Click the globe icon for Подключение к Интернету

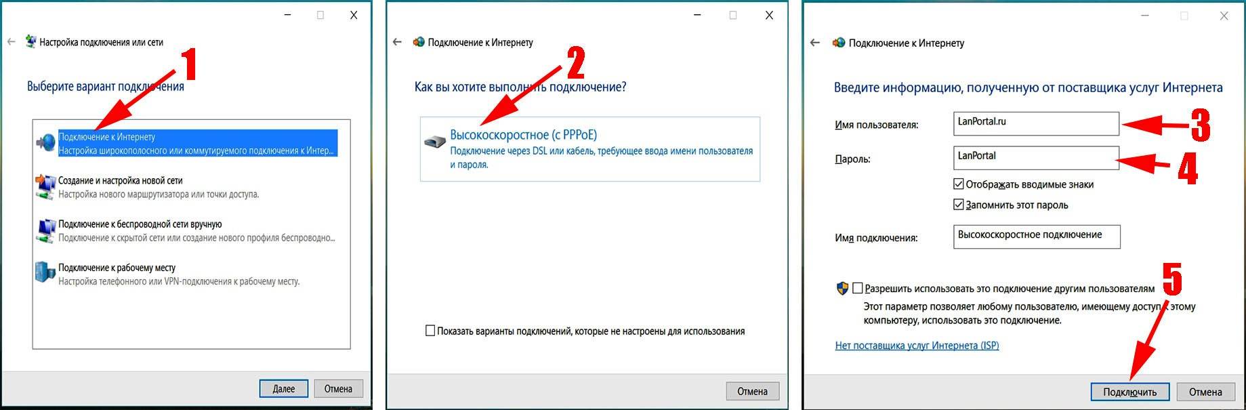tap(45, 143)
